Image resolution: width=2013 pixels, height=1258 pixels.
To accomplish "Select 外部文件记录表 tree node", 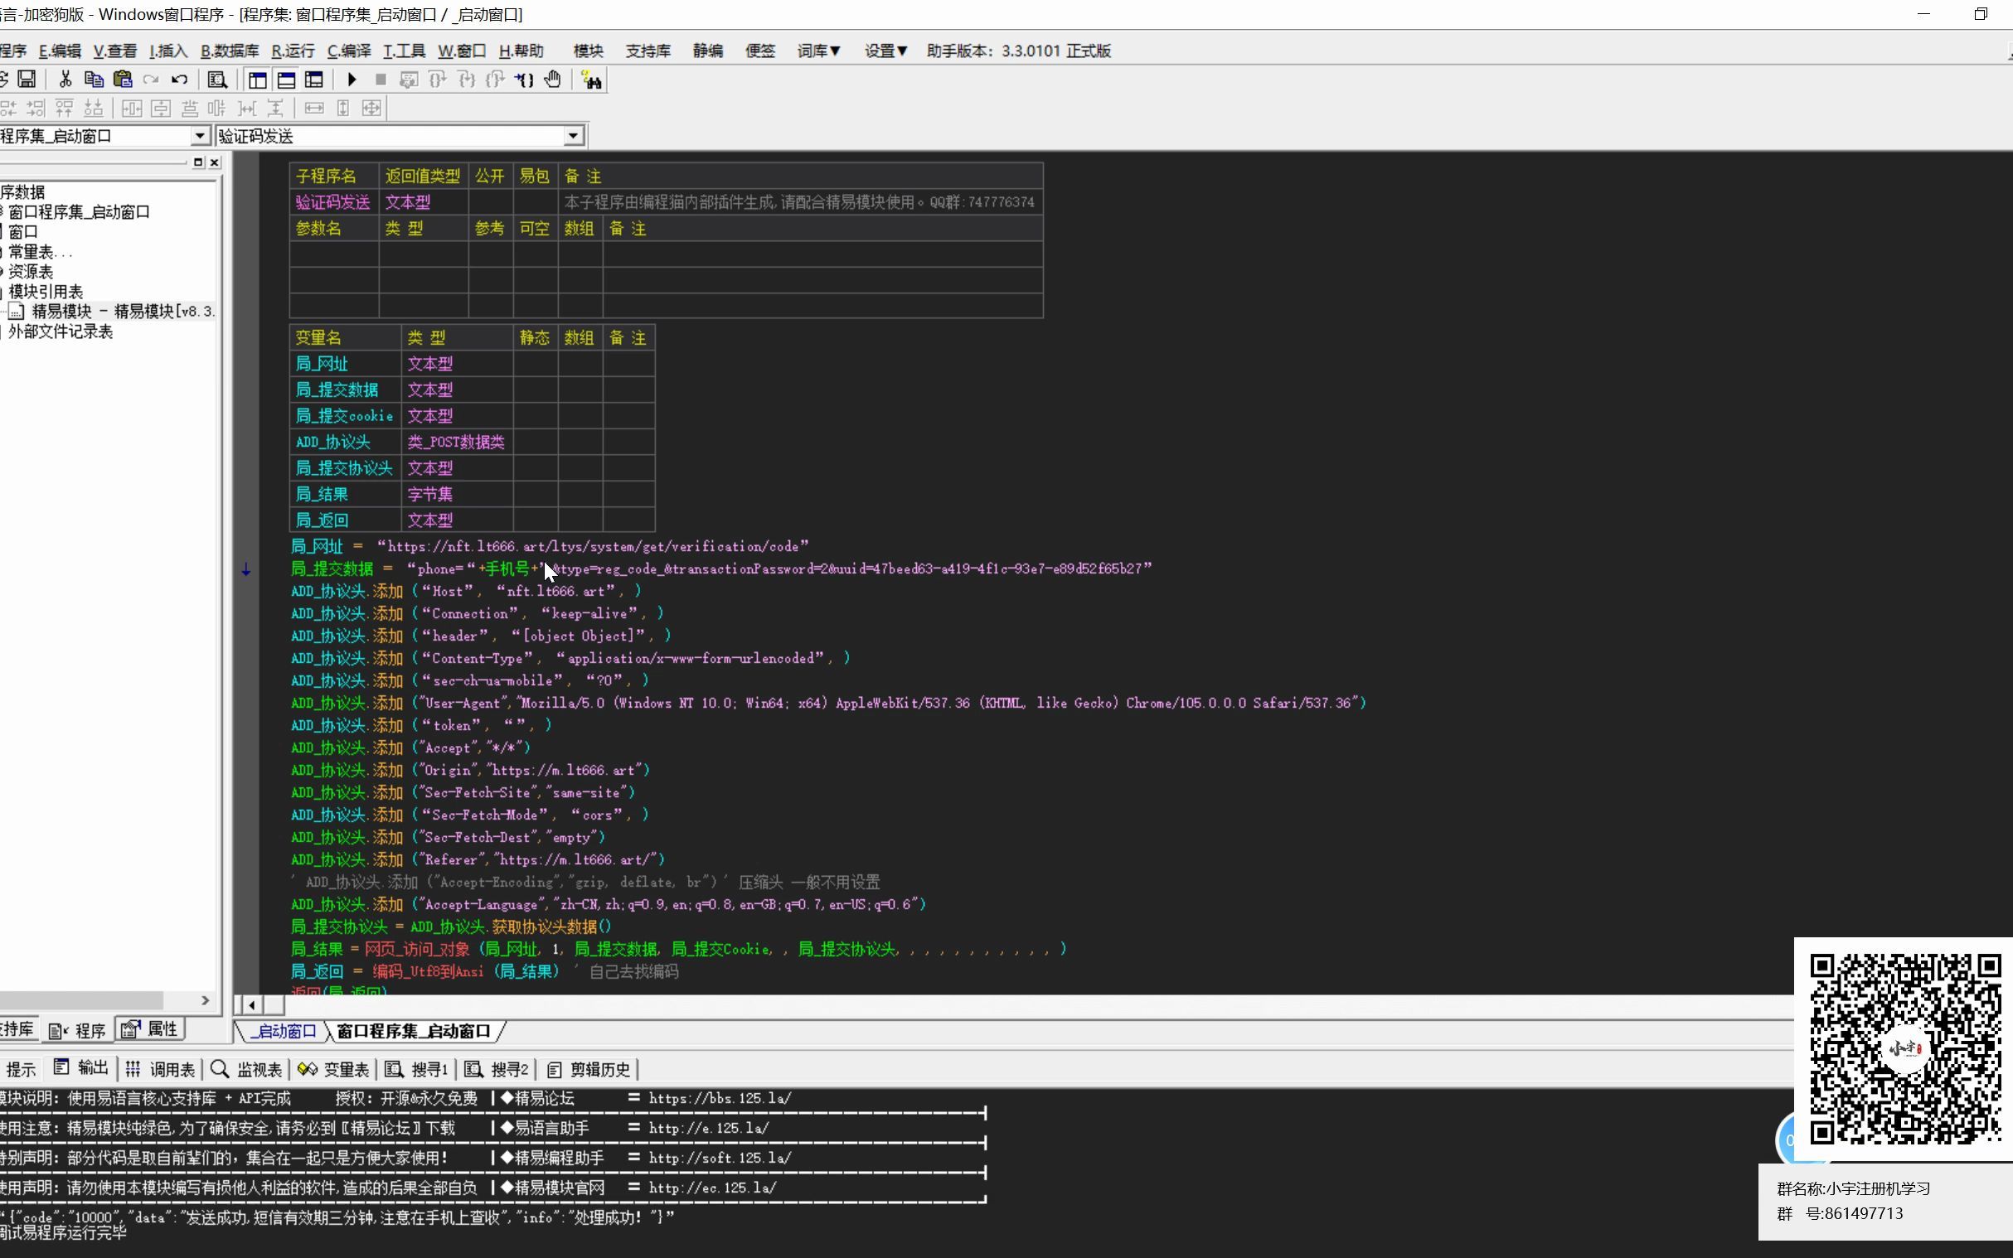I will click(61, 332).
